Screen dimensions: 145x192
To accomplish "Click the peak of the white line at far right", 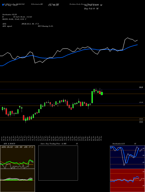I will (128, 38).
